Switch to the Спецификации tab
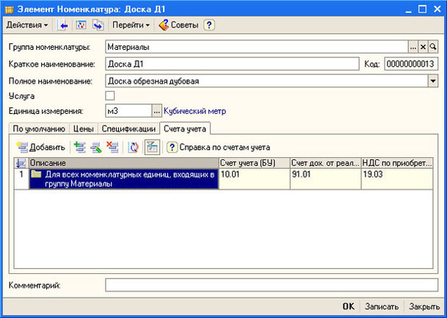The width and height of the screenshot is (447, 318). point(129,129)
